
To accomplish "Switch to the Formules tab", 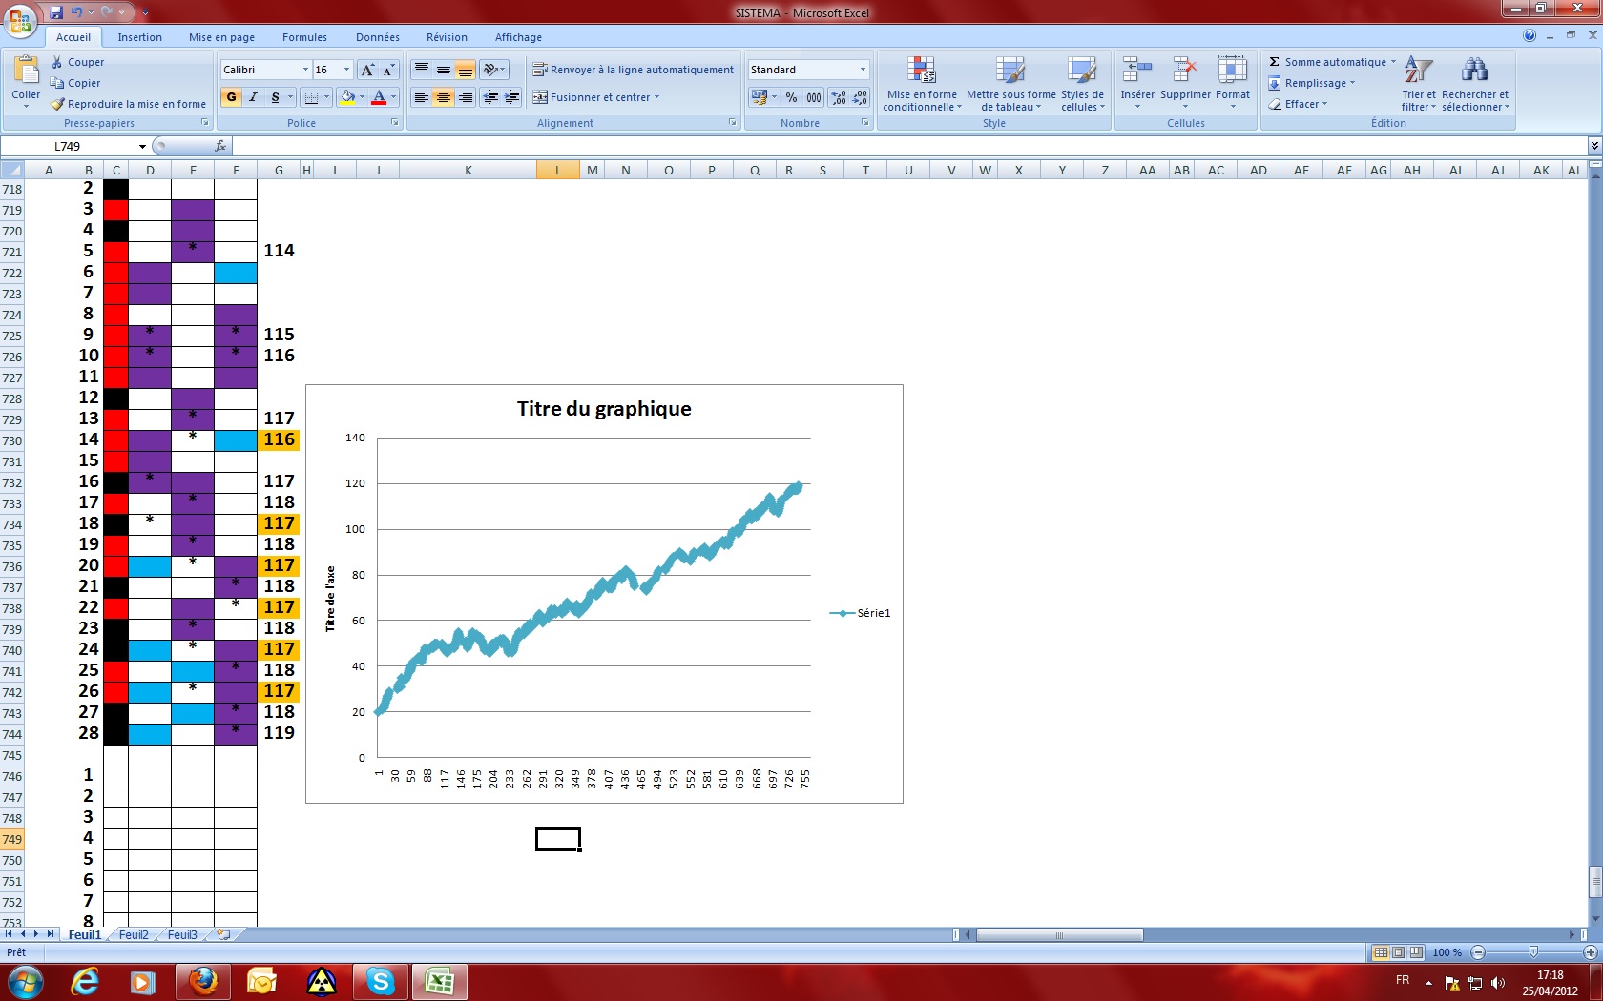I will (x=304, y=37).
